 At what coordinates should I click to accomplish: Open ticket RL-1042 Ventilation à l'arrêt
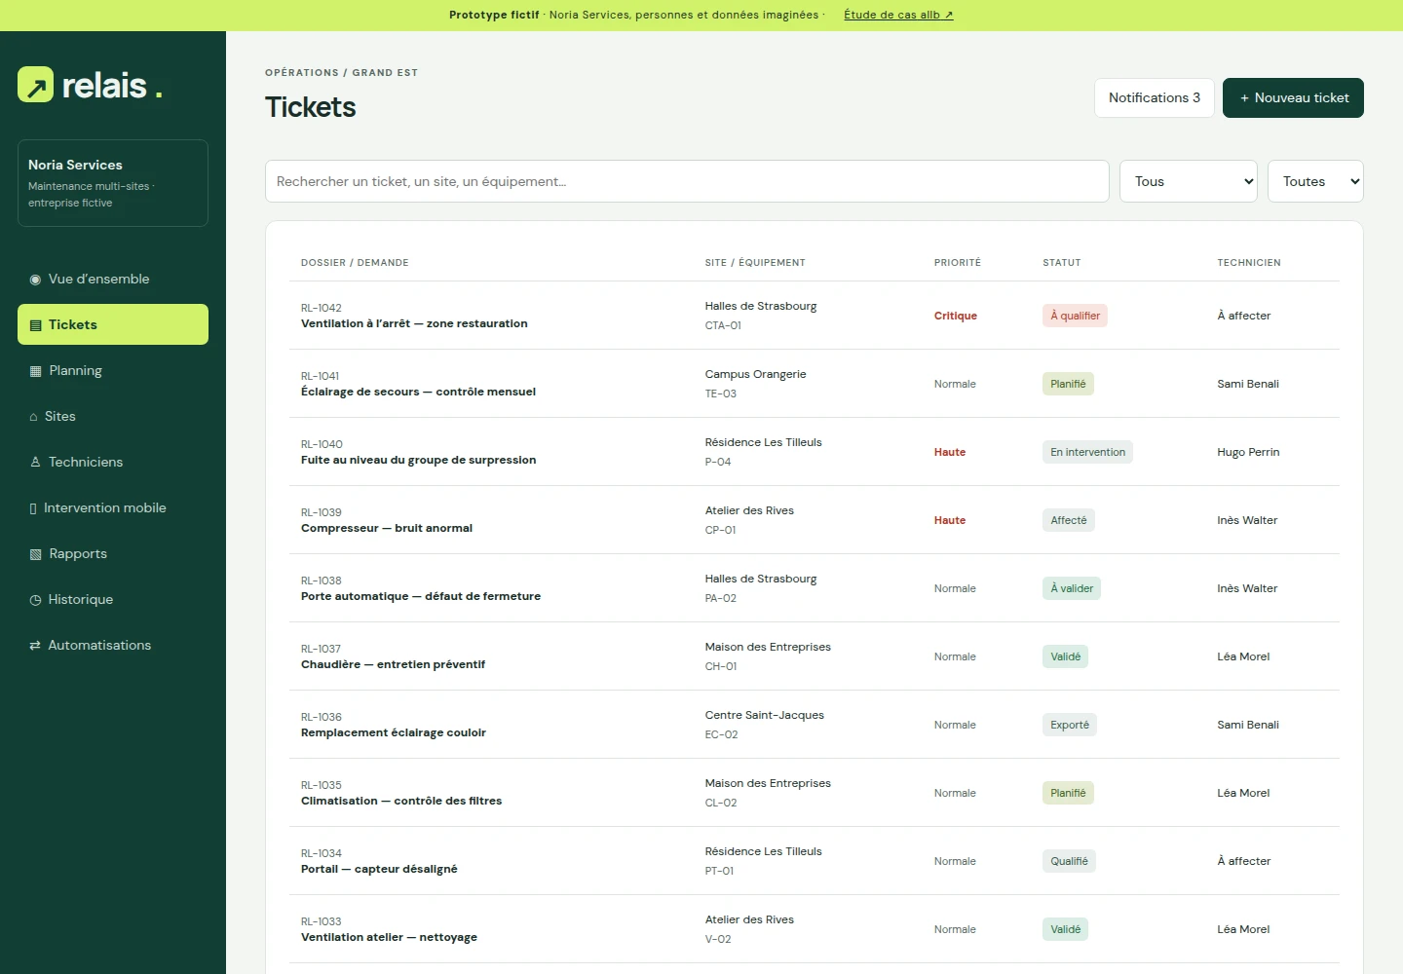point(815,316)
